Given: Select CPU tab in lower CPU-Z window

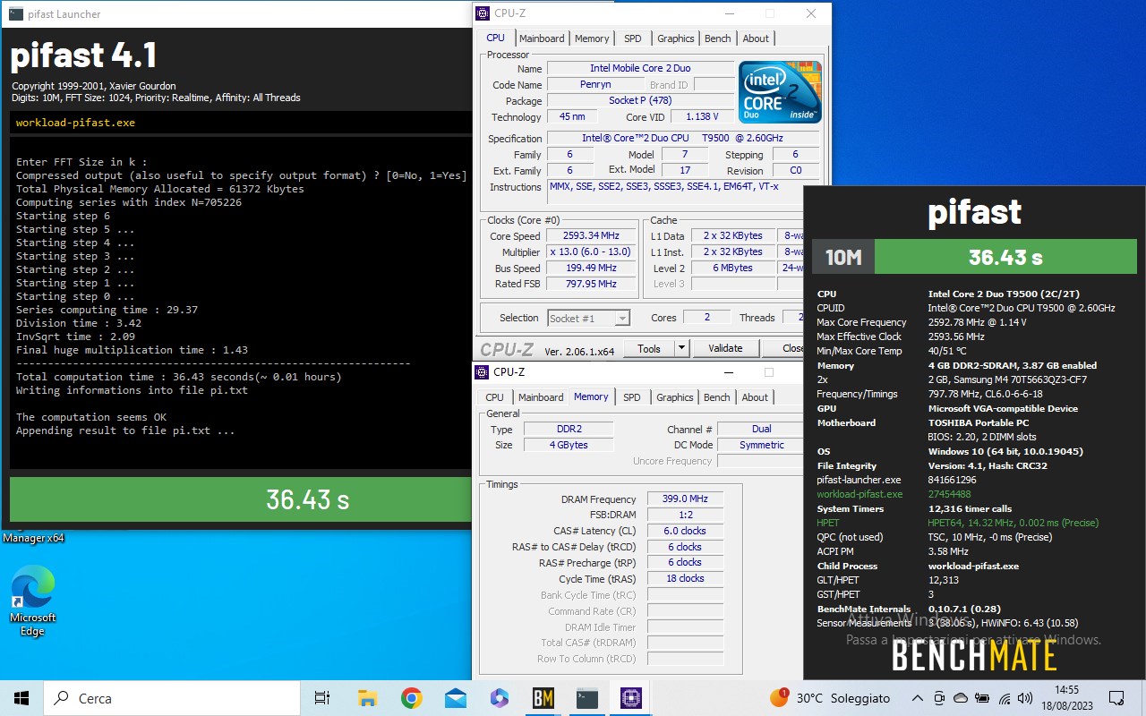Looking at the screenshot, I should pyautogui.click(x=494, y=397).
